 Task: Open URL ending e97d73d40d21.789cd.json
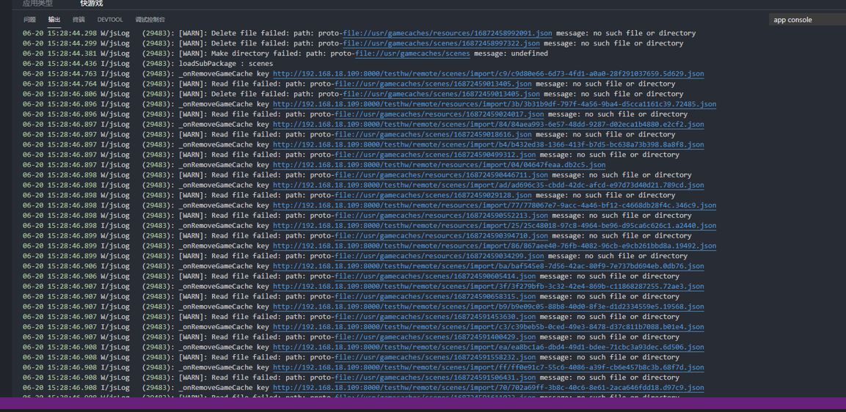(x=488, y=185)
